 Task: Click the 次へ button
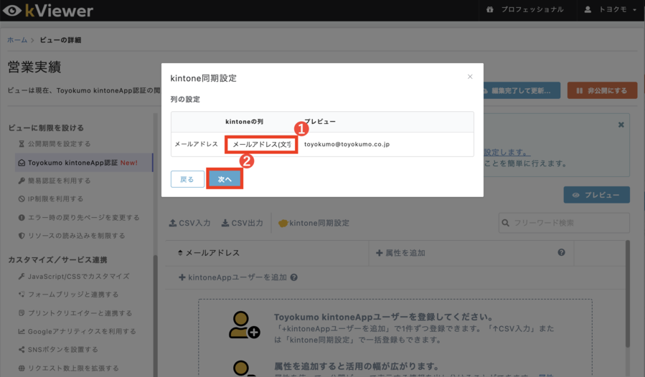(225, 179)
